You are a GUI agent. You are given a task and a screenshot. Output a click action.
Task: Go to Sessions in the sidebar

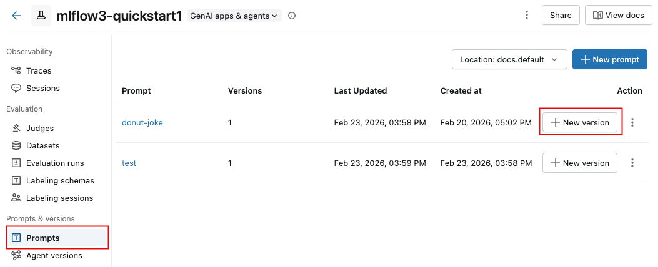(42, 89)
